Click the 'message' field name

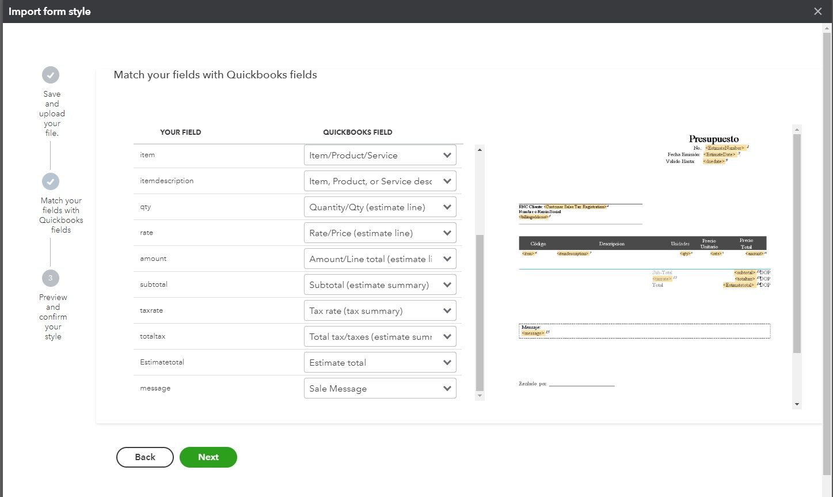pos(155,389)
